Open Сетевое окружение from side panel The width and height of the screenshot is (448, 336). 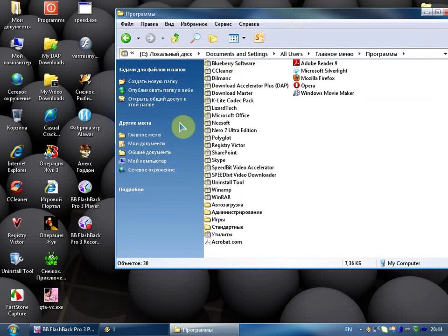pos(151,170)
